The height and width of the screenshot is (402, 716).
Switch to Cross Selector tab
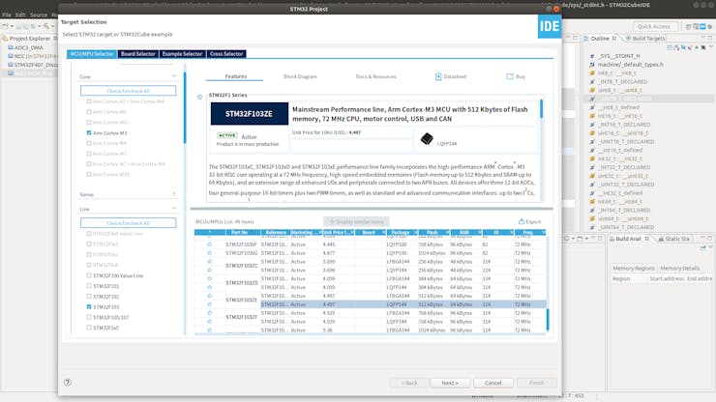[x=226, y=54]
